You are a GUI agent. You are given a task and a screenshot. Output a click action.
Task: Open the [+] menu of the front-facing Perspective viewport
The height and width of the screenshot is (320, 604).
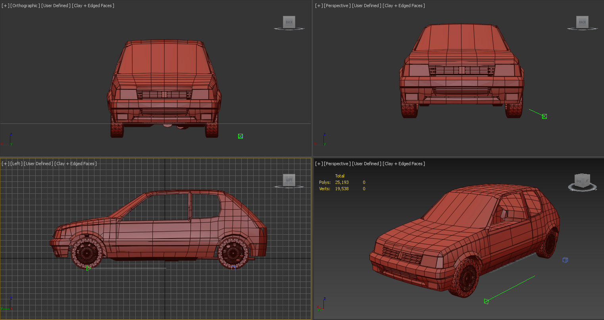coord(319,6)
